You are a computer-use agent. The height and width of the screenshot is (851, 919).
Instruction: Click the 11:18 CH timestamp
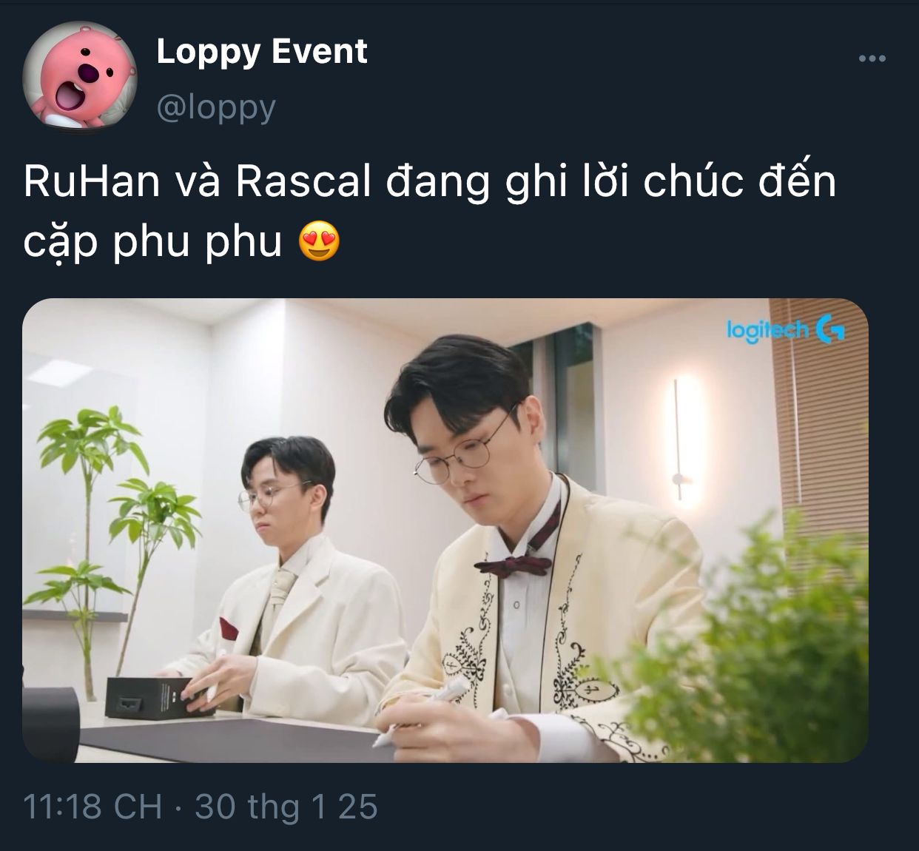(x=92, y=806)
